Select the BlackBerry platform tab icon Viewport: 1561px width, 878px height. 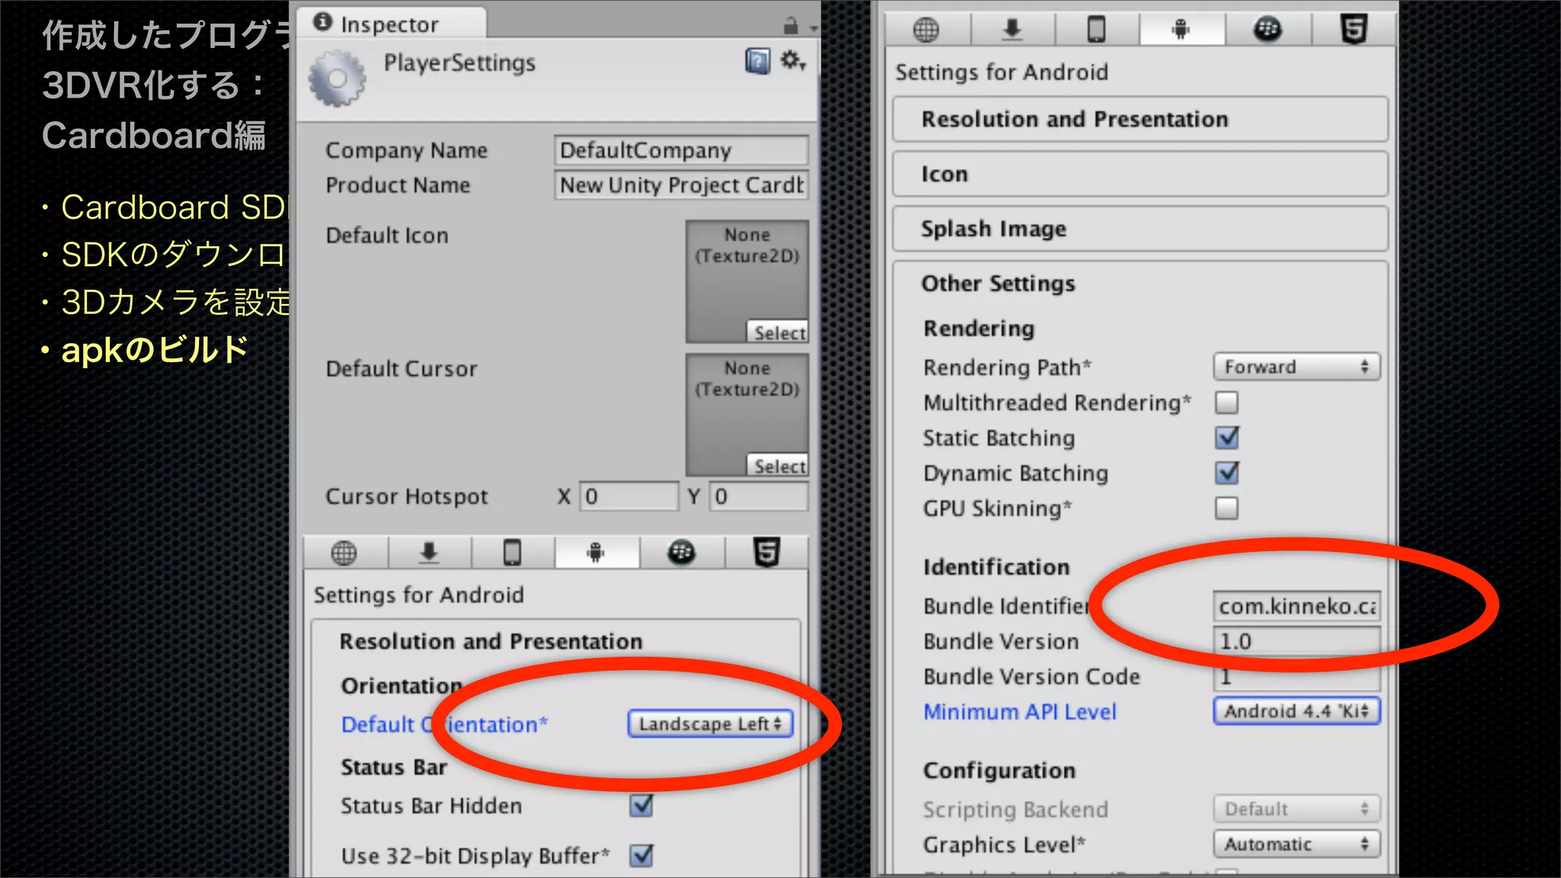(x=681, y=553)
